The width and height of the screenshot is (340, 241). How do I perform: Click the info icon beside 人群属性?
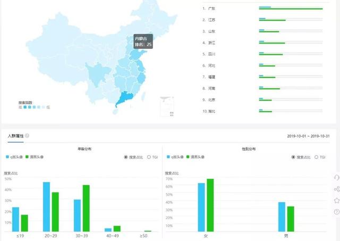(27, 136)
